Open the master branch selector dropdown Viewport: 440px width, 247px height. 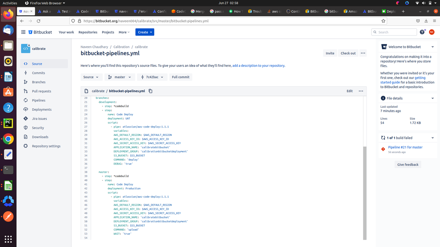coord(120,77)
